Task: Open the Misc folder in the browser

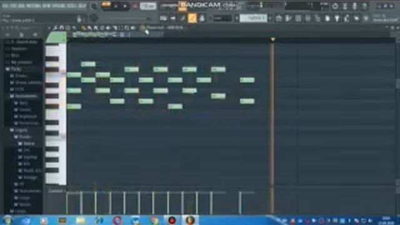Action: coord(15,56)
